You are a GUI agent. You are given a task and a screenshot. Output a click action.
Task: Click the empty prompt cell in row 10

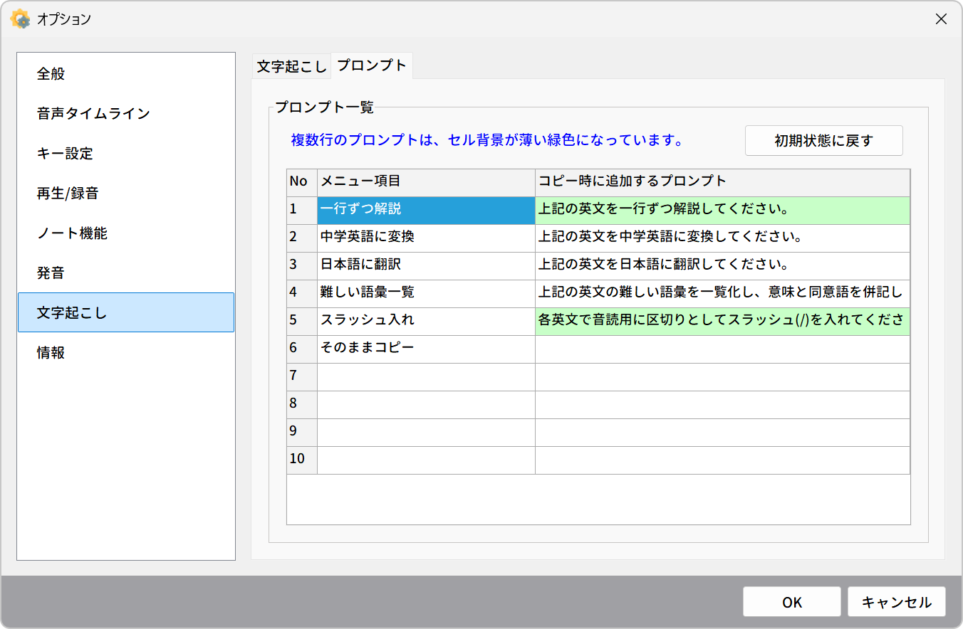[722, 460]
